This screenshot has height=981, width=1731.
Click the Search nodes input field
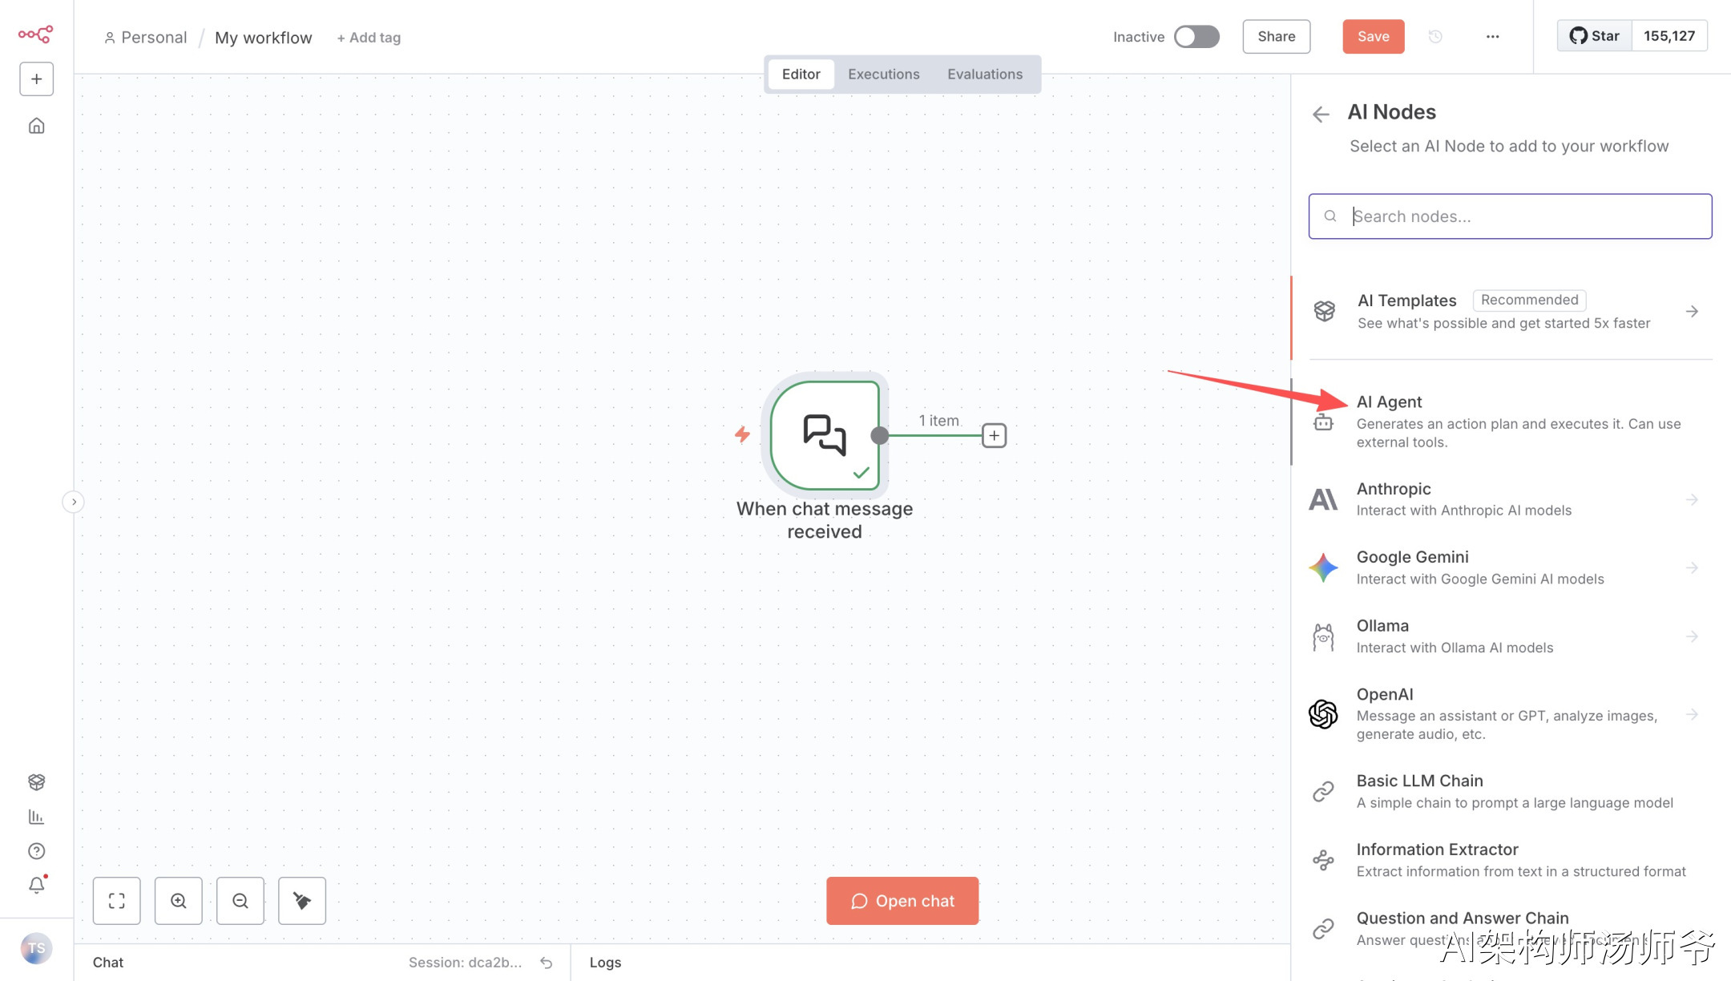(1523, 216)
